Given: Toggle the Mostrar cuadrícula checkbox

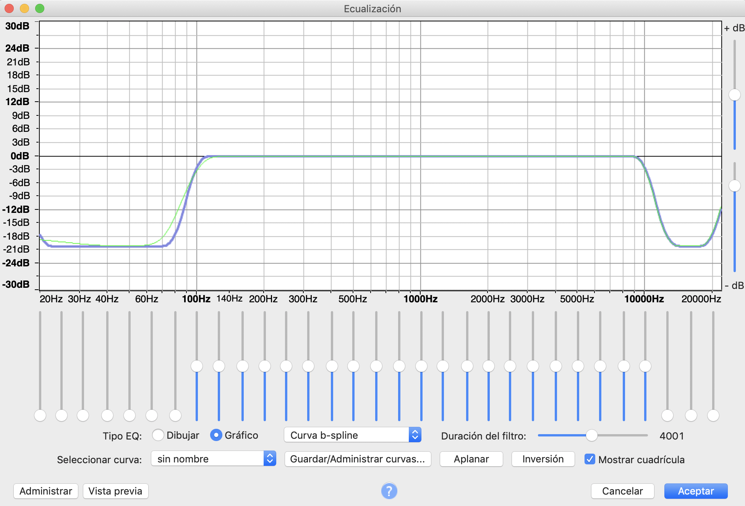Looking at the screenshot, I should click(x=590, y=459).
